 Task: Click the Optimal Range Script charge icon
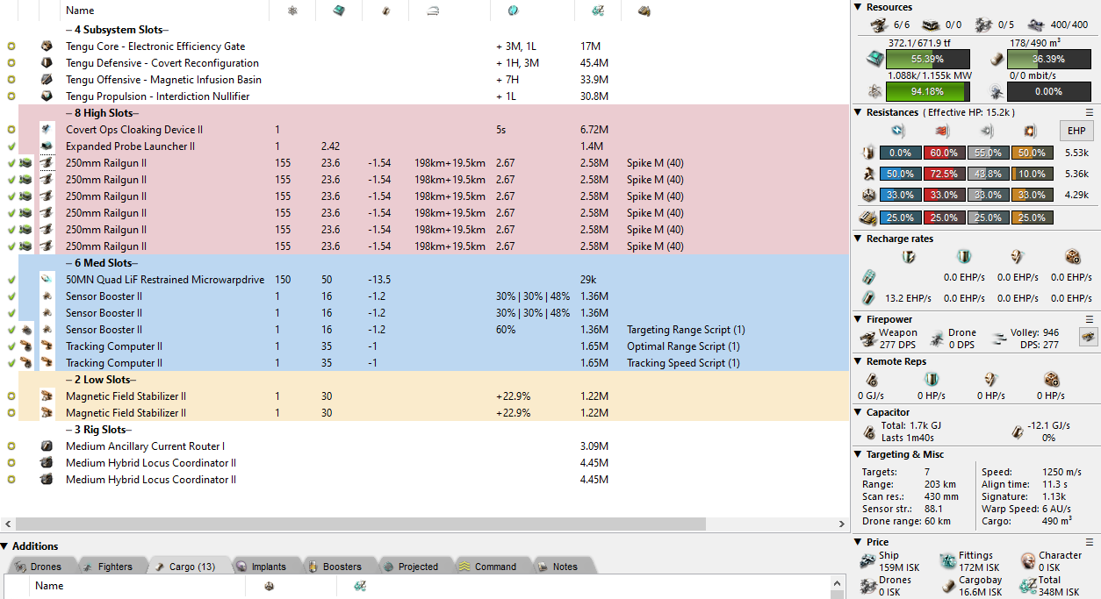(x=28, y=346)
